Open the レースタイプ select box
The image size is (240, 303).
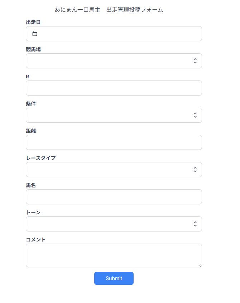pyautogui.click(x=107, y=170)
